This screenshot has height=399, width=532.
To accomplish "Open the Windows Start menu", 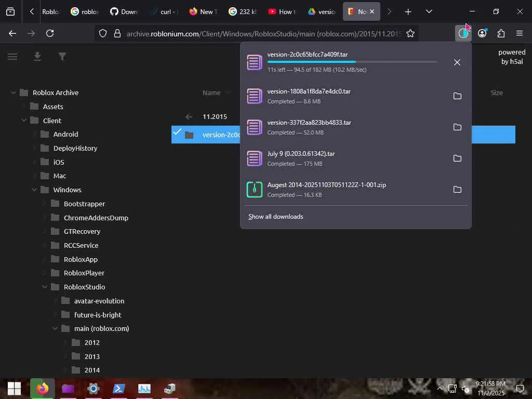I will click(x=14, y=389).
